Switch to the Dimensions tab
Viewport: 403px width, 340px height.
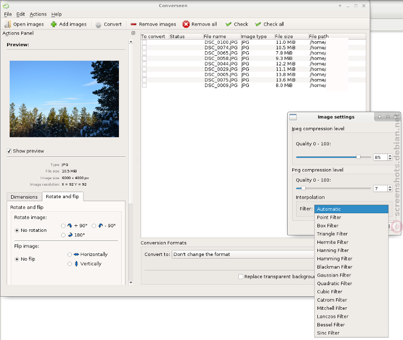pyautogui.click(x=24, y=197)
